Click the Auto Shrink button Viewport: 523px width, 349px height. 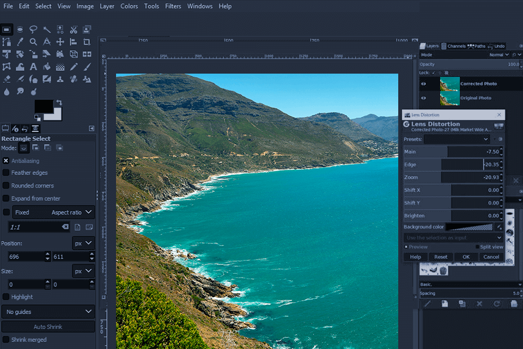48,326
